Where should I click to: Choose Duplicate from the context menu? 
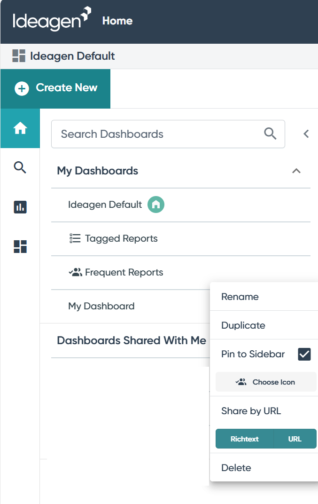pyautogui.click(x=264, y=325)
